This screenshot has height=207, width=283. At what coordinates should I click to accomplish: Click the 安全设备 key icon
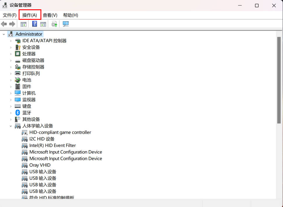point(18,47)
